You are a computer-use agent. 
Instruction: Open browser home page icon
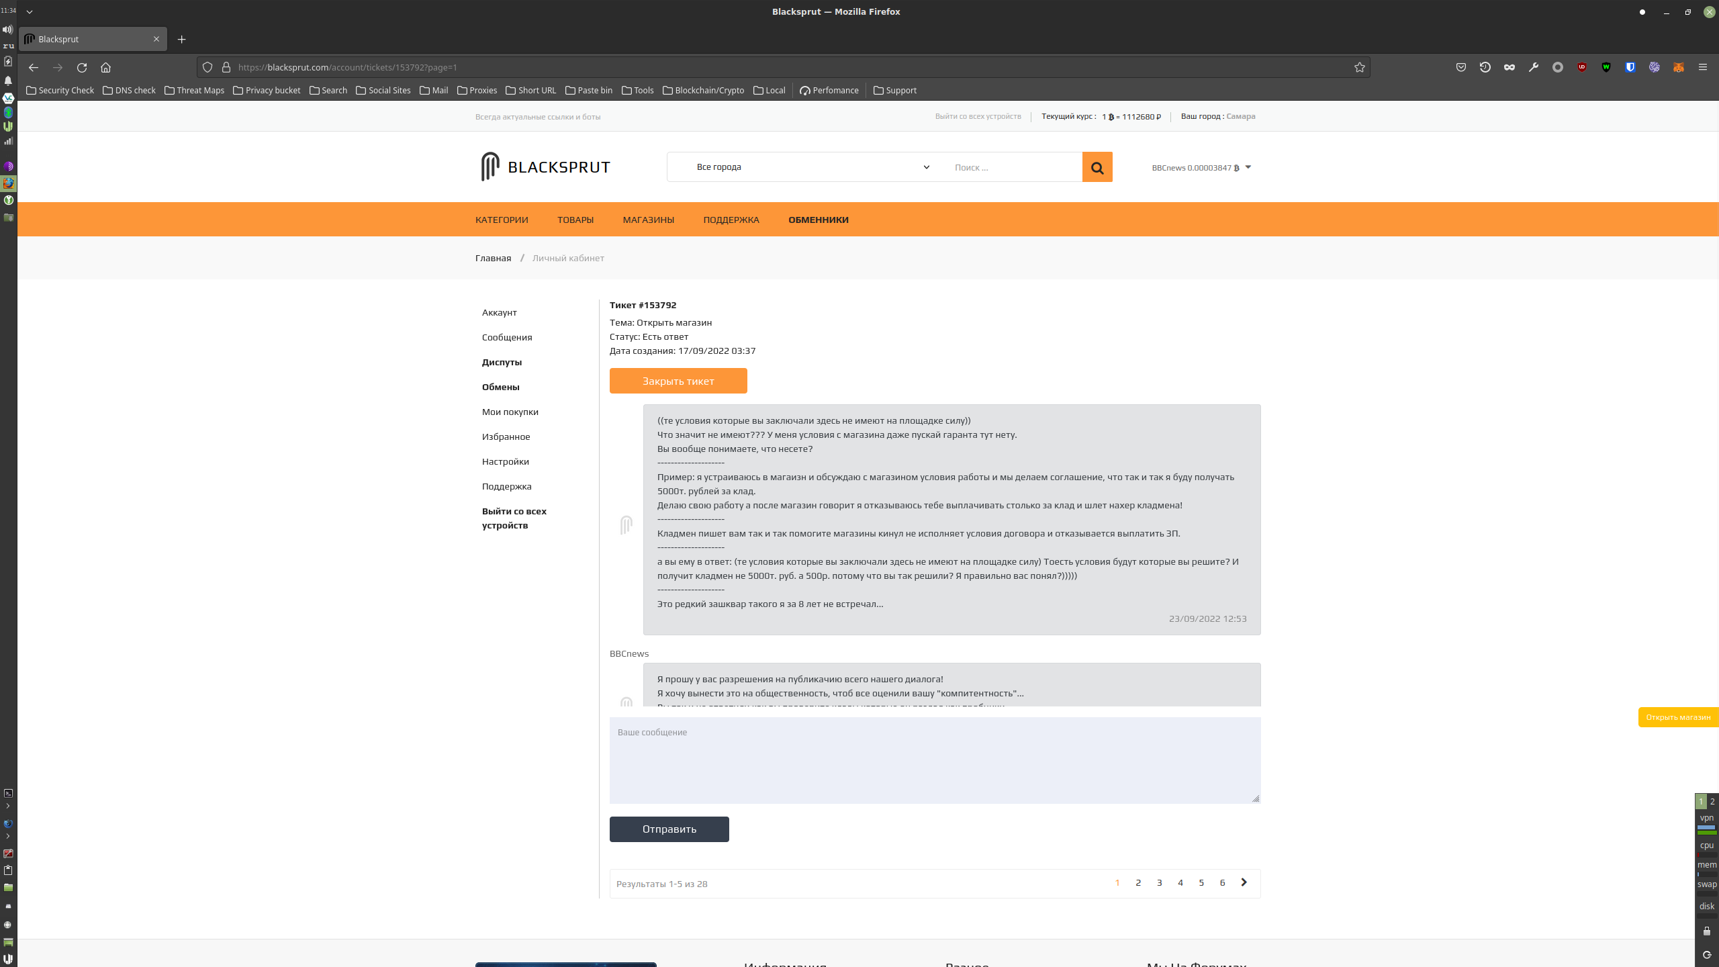click(x=105, y=67)
